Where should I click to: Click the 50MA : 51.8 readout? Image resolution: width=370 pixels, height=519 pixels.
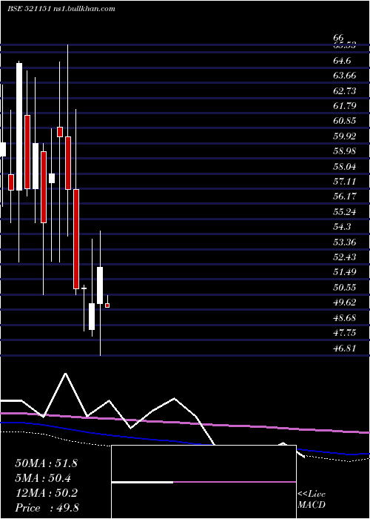click(46, 463)
